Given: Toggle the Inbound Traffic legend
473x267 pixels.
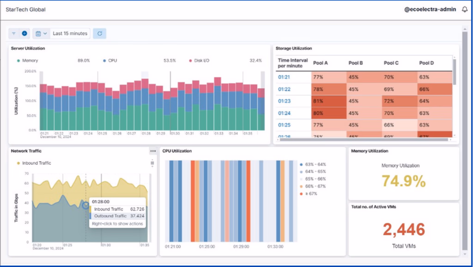Looking at the screenshot, I should tap(34, 163).
